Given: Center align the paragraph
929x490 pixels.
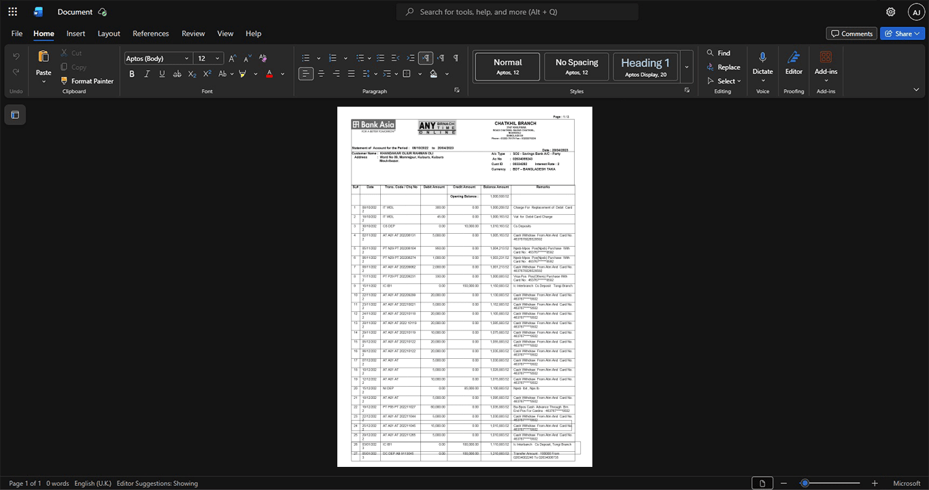Looking at the screenshot, I should [x=321, y=73].
